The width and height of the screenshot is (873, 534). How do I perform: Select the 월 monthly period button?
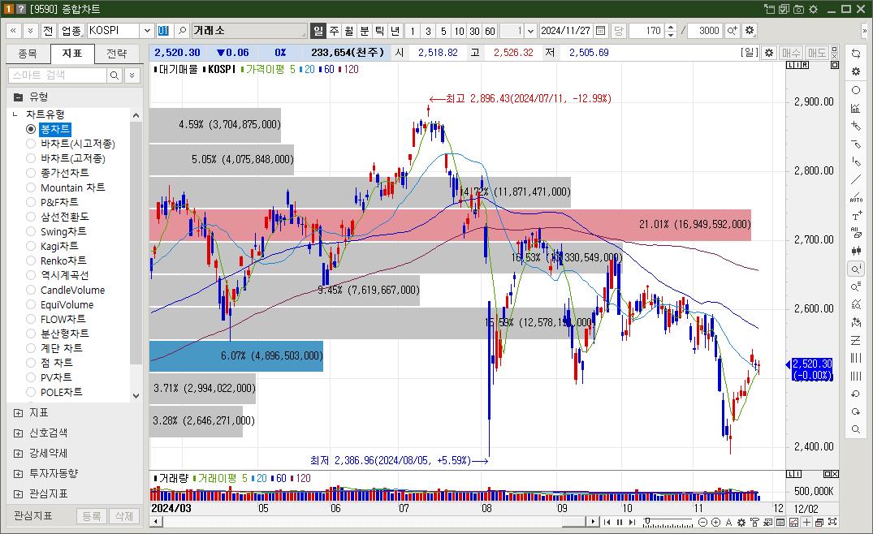348,31
